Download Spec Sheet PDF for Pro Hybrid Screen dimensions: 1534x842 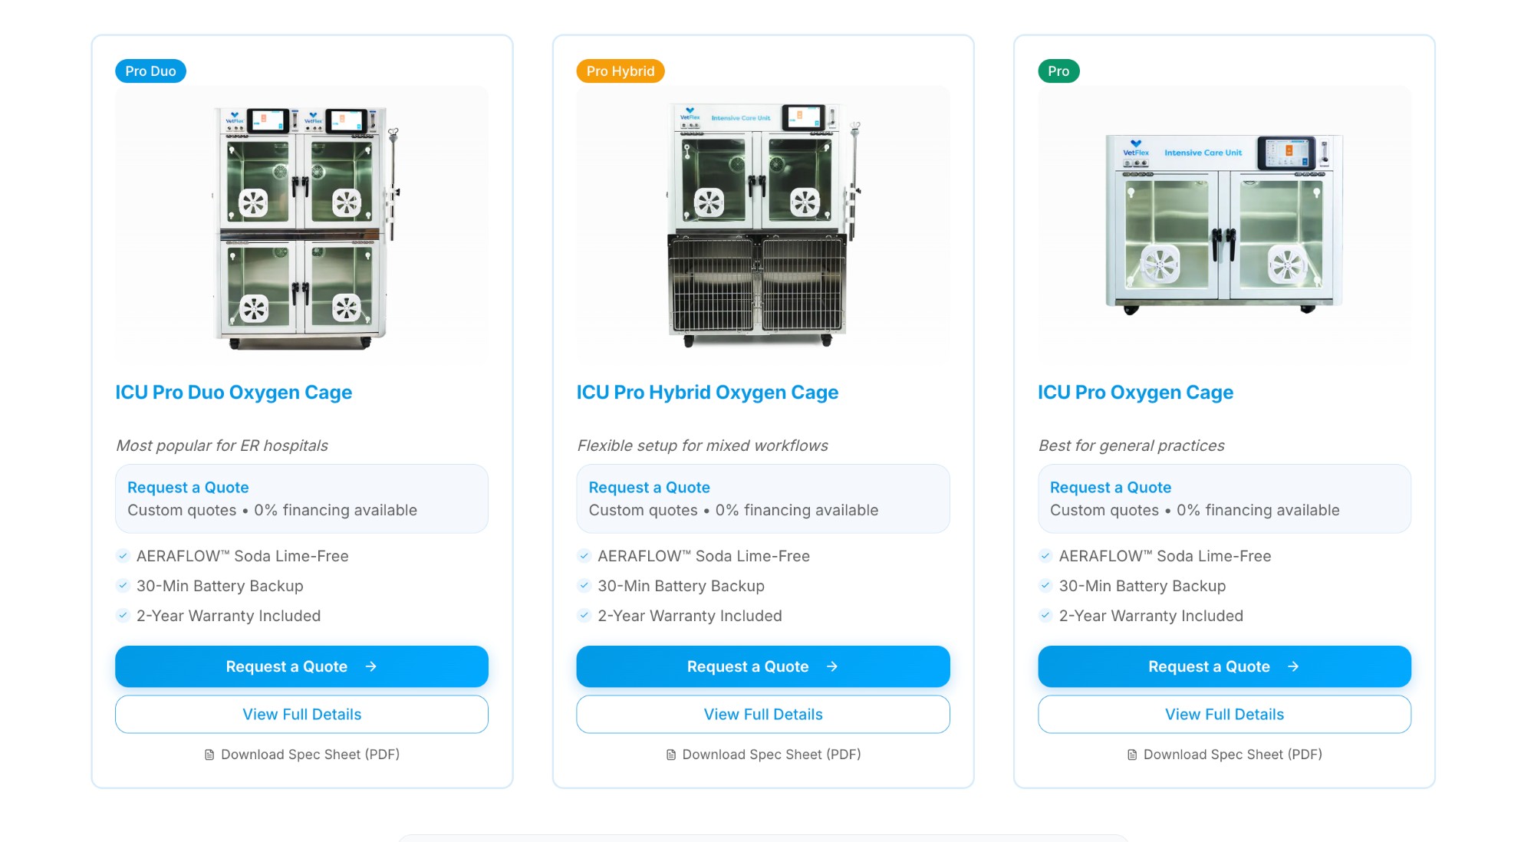coord(763,755)
